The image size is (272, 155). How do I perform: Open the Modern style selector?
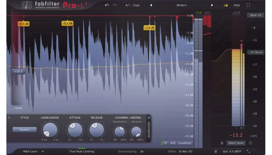coord(25,129)
